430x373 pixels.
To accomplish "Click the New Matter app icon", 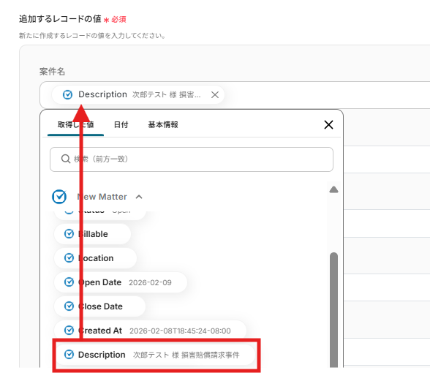I will tap(59, 197).
